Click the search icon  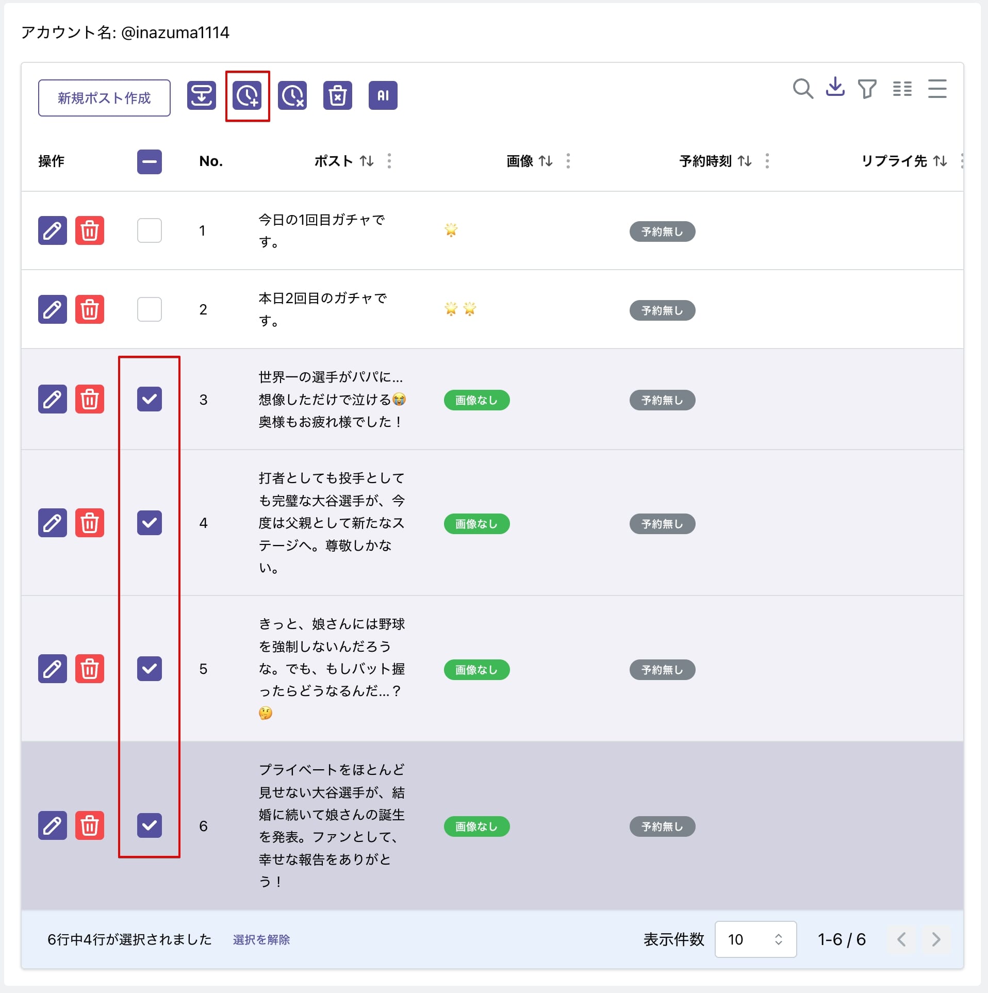point(802,89)
